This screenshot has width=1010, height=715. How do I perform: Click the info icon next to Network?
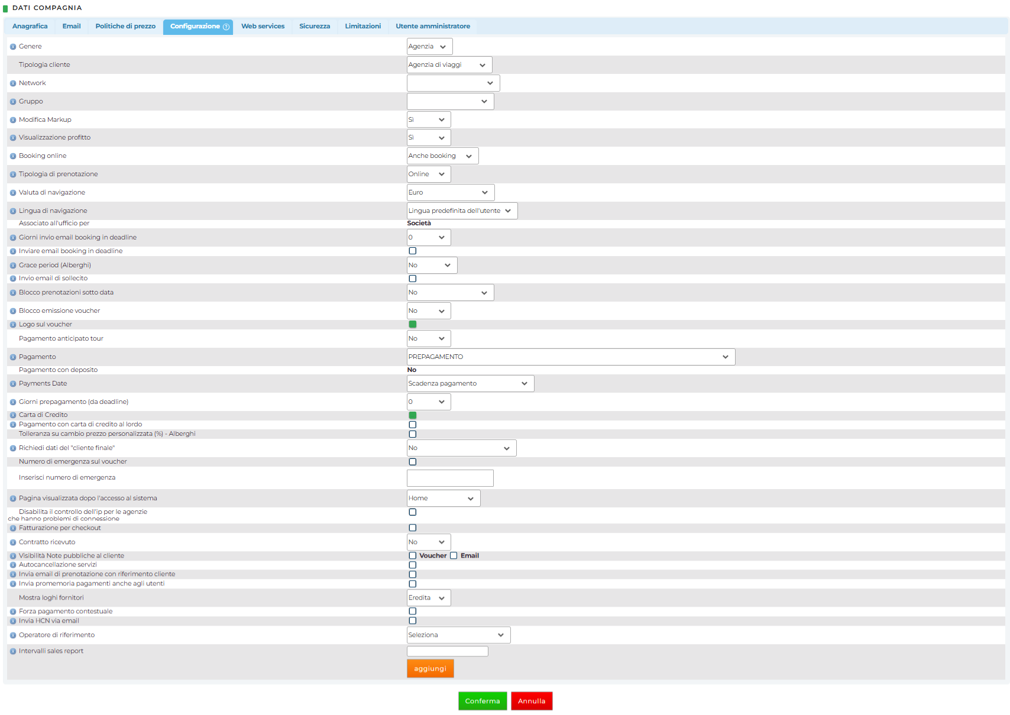(13, 83)
